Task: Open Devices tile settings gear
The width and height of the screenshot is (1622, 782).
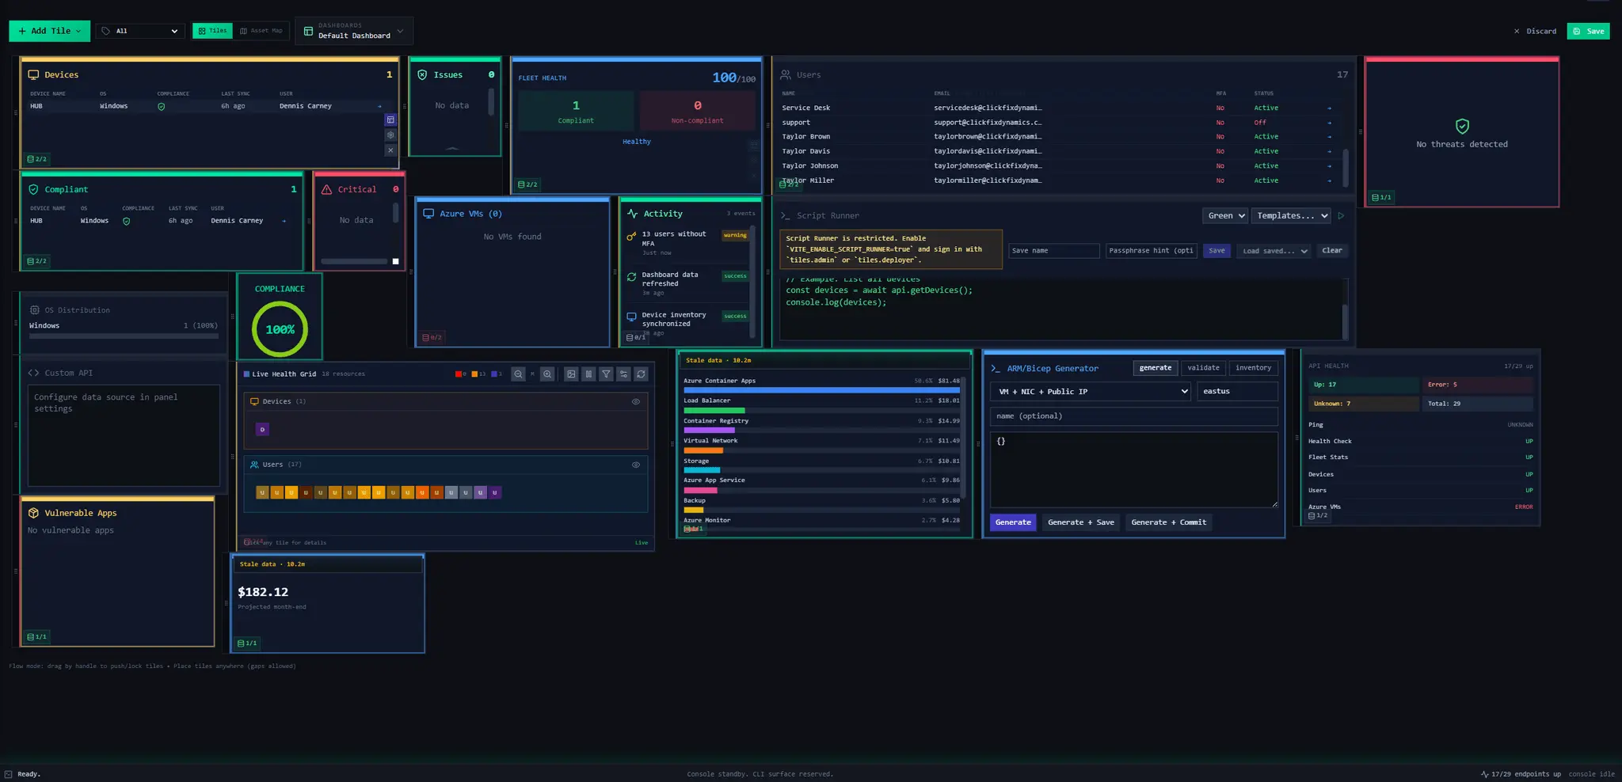Action: pos(390,135)
